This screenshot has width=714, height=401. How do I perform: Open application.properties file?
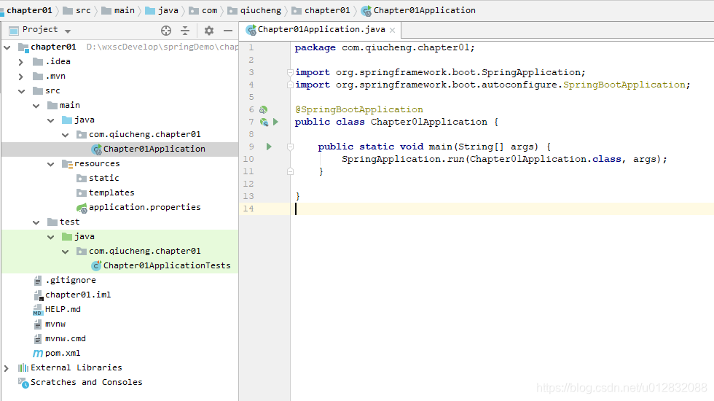pos(144,207)
